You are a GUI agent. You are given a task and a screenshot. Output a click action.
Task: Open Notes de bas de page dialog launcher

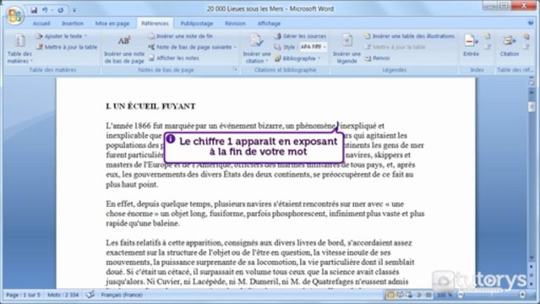[x=235, y=69]
